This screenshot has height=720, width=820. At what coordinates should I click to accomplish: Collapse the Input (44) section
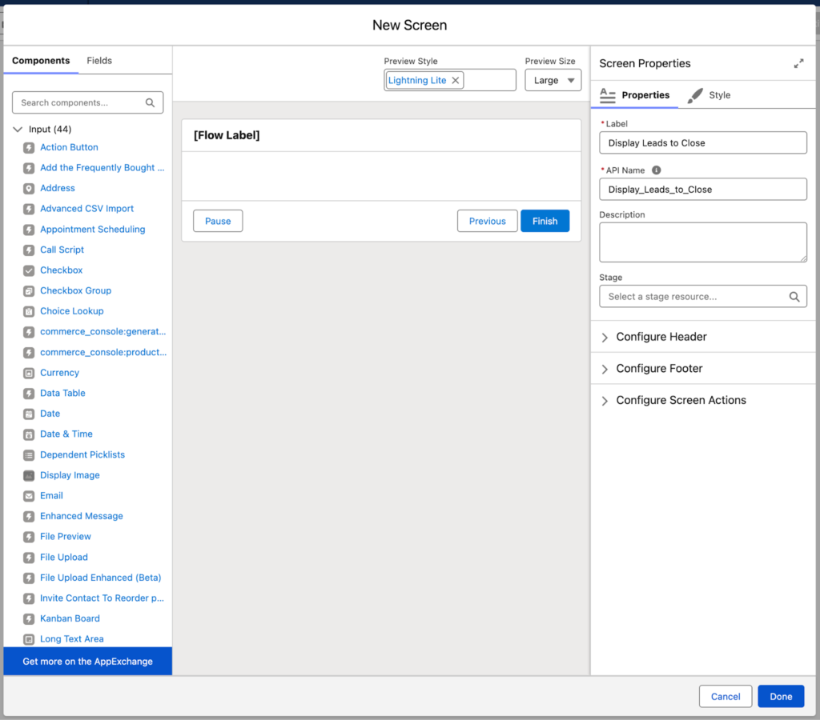pos(18,129)
